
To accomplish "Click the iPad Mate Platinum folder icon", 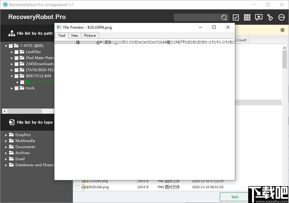I will 22,58.
